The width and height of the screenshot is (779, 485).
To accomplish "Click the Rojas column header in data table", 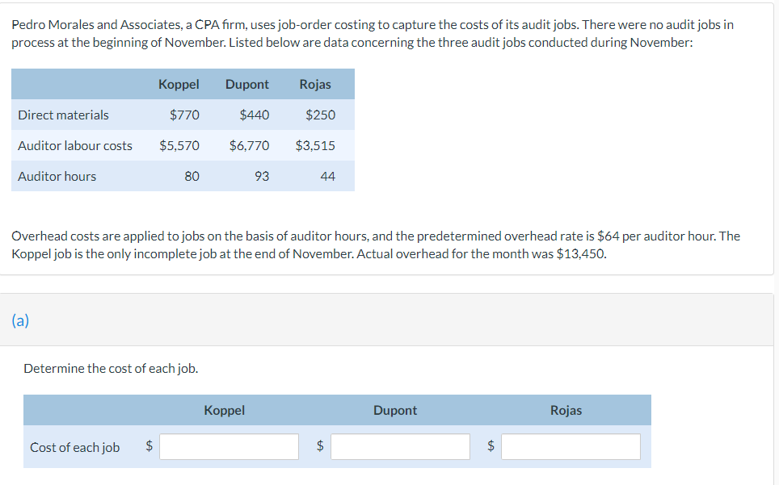I will click(315, 84).
